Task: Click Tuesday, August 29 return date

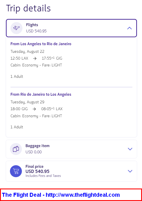Action: click(28, 102)
